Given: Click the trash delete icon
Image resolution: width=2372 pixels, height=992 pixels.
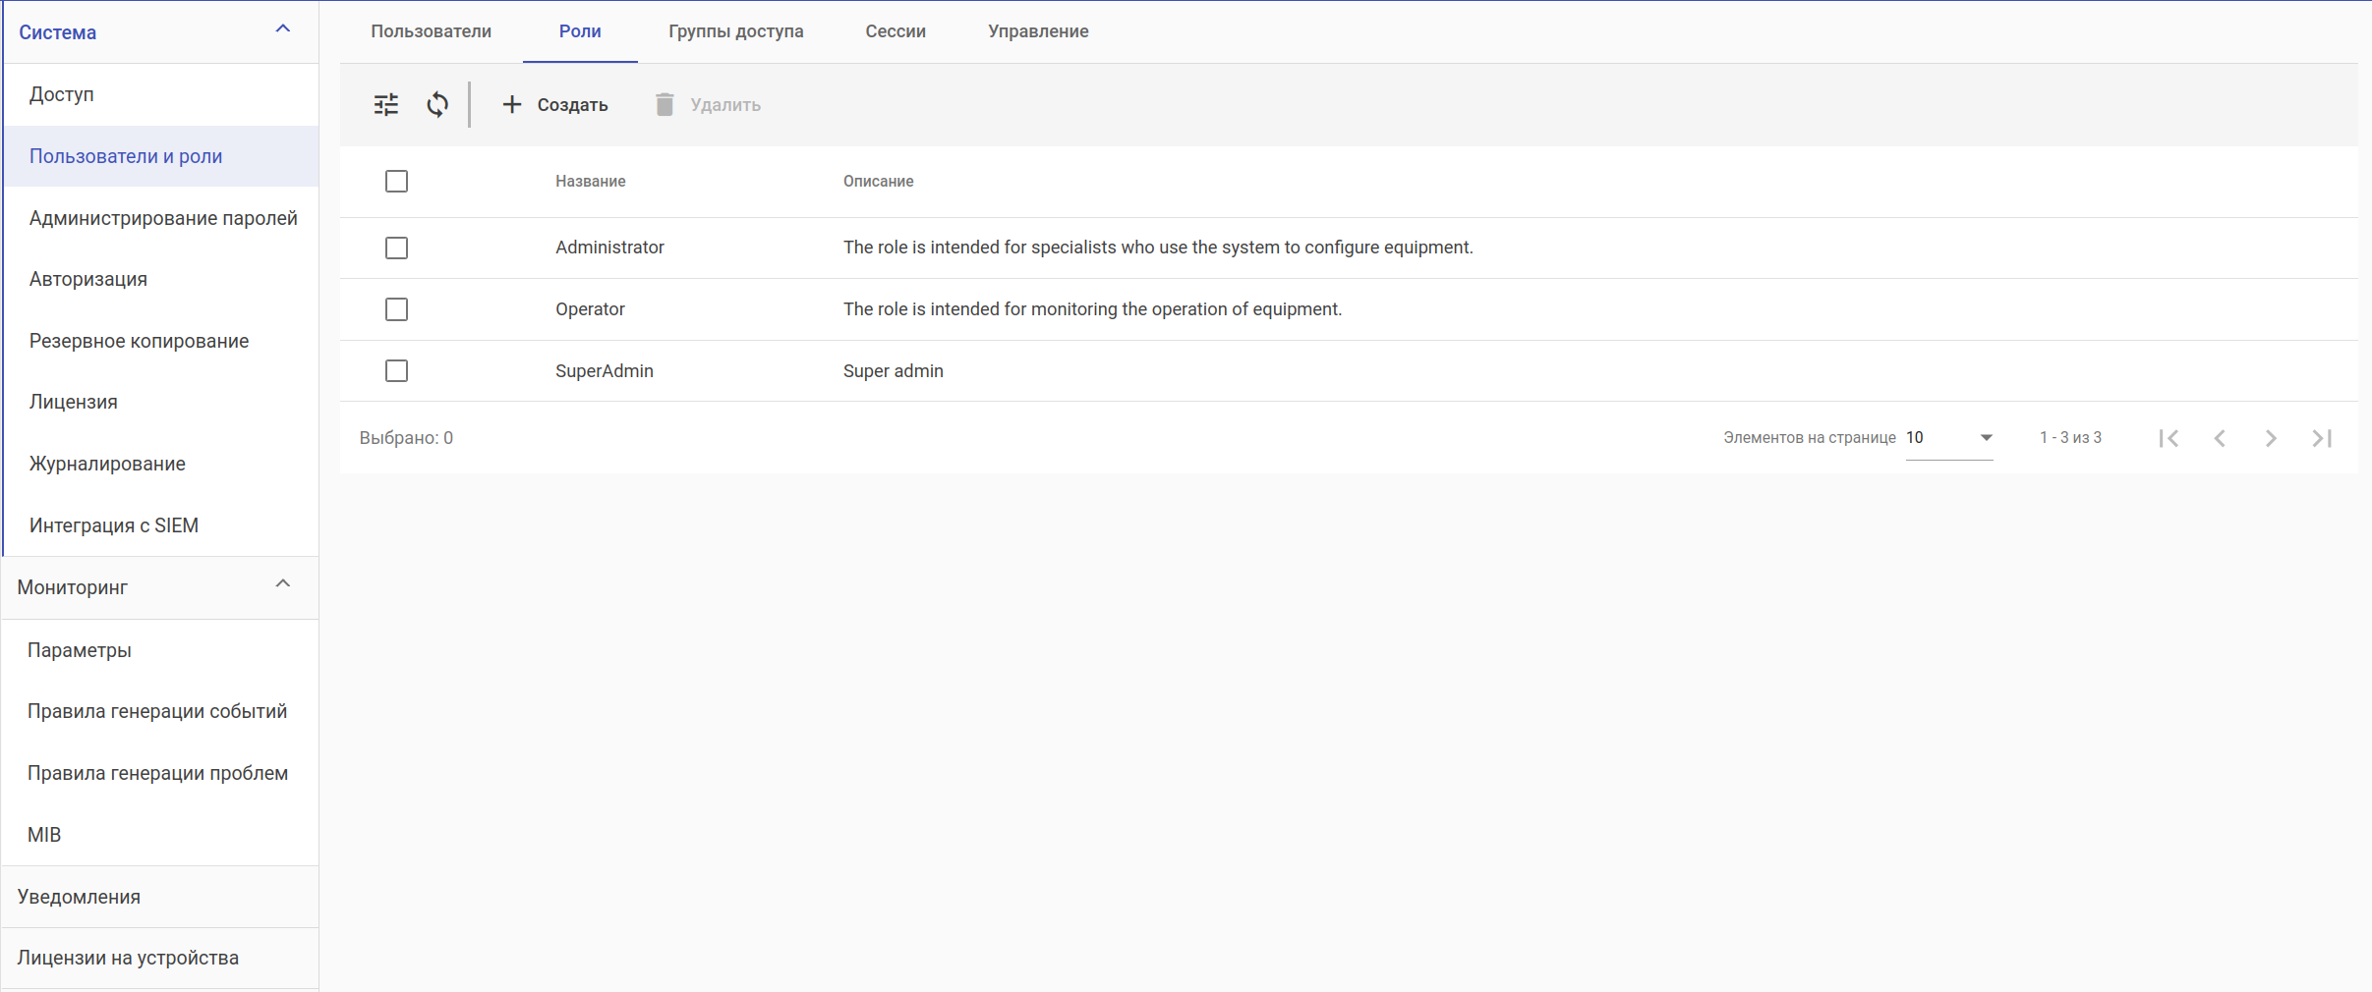Looking at the screenshot, I should click(665, 104).
